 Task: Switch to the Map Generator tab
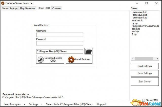tap(28, 8)
